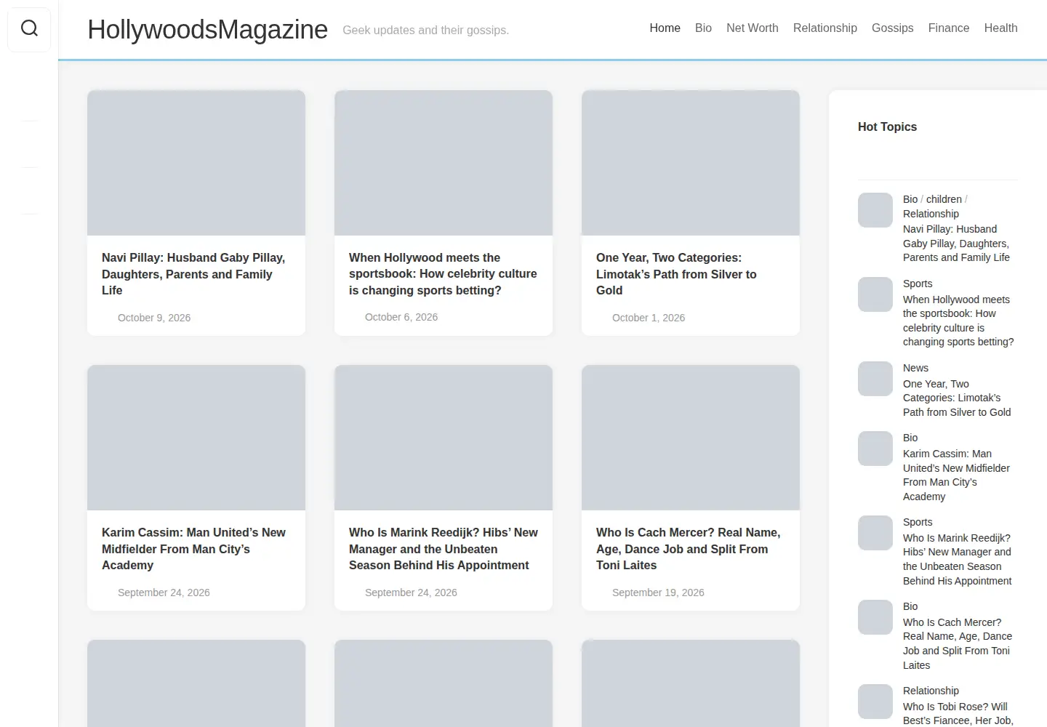Open the Bio item in top navigation
Viewport: 1047px width, 727px height.
703,28
